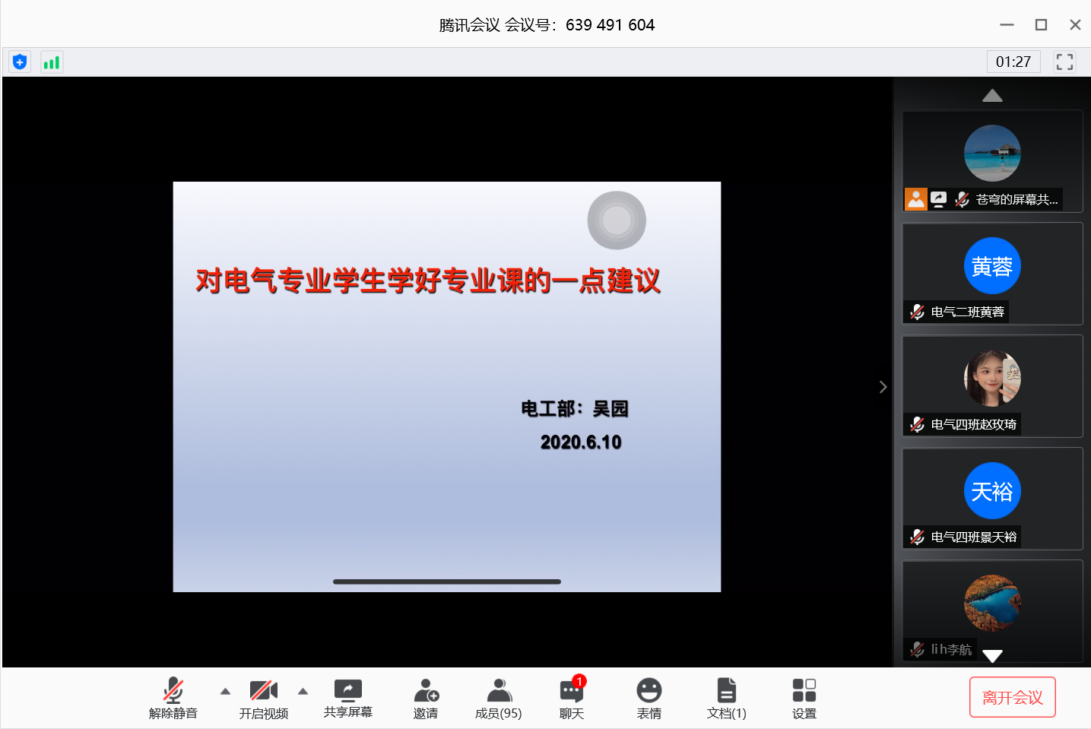Expand video options arrow beside camera
This screenshot has width=1091, height=729.
click(x=303, y=691)
